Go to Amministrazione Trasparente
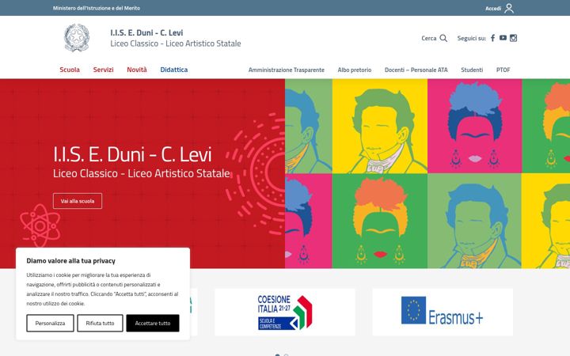The height and width of the screenshot is (356, 570). point(287,70)
